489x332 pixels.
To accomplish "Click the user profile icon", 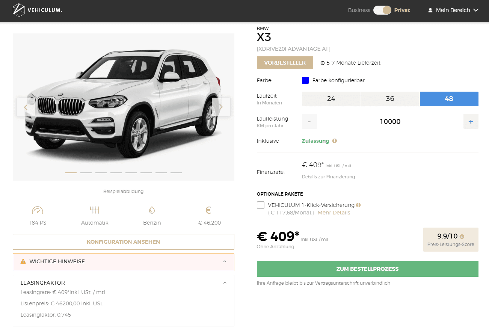I will pyautogui.click(x=430, y=10).
